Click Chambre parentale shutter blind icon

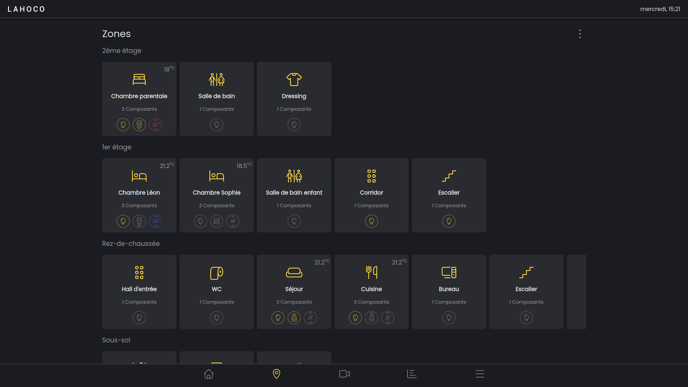pyautogui.click(x=139, y=125)
